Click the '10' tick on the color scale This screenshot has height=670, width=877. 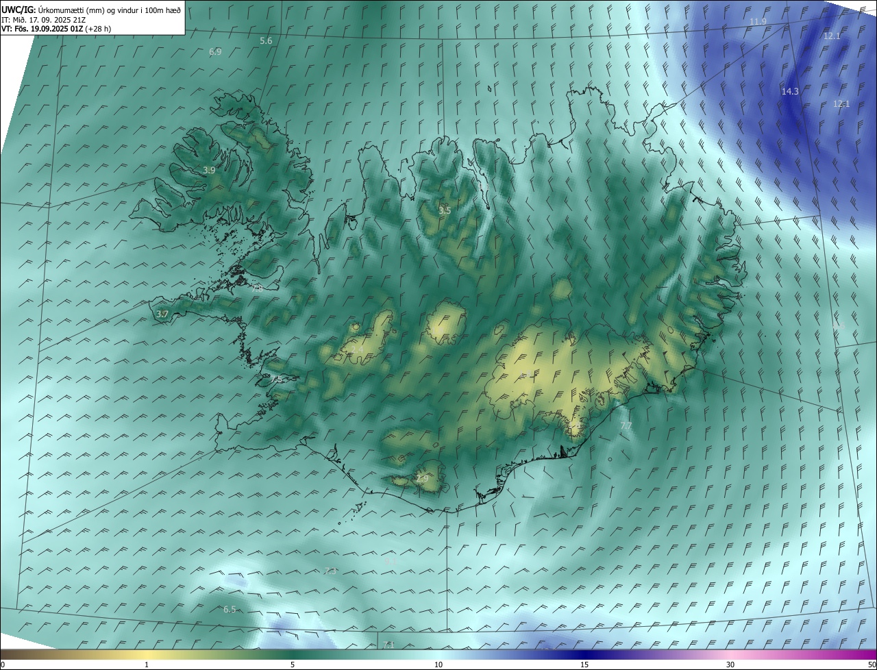pyautogui.click(x=438, y=665)
